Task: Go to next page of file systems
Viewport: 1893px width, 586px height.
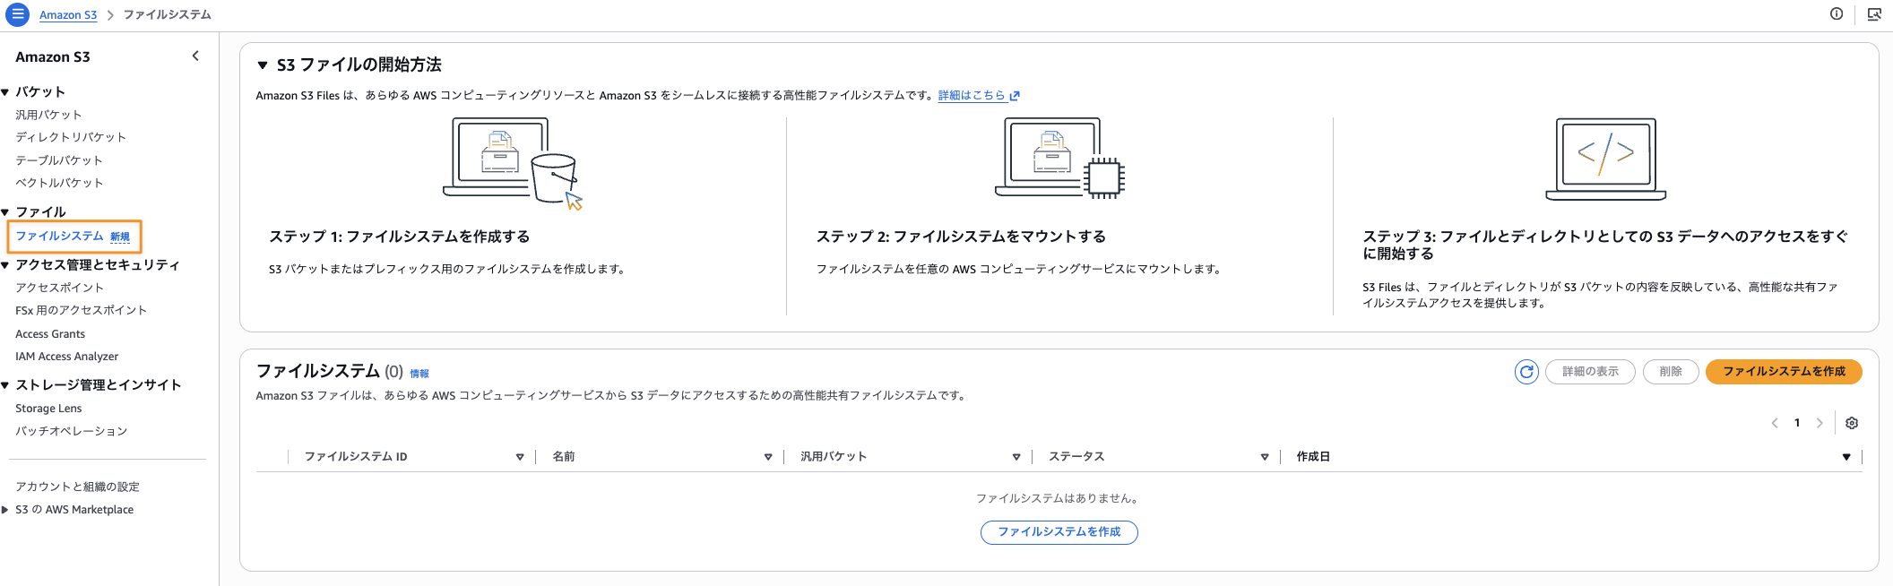Action: click(x=1820, y=423)
